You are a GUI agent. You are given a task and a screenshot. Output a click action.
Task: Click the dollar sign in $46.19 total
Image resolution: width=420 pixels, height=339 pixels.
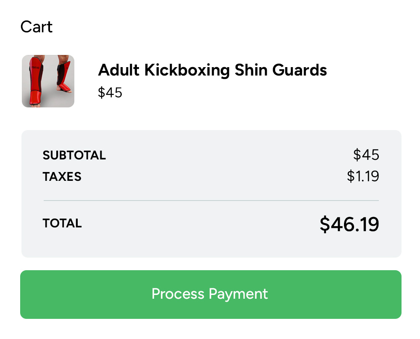coord(325,224)
